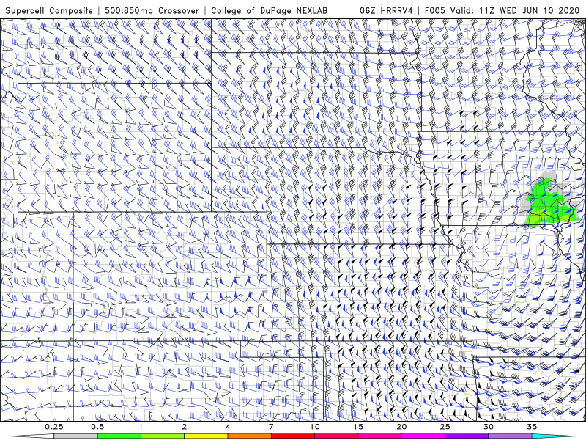Click the legend value 1
Image resolution: width=586 pixels, height=440 pixels.
pos(141,427)
